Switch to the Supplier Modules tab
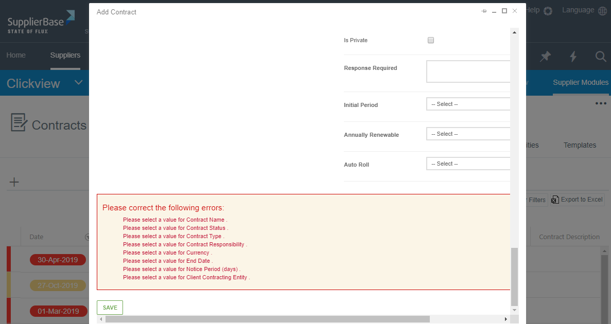611x324 pixels. [x=580, y=83]
